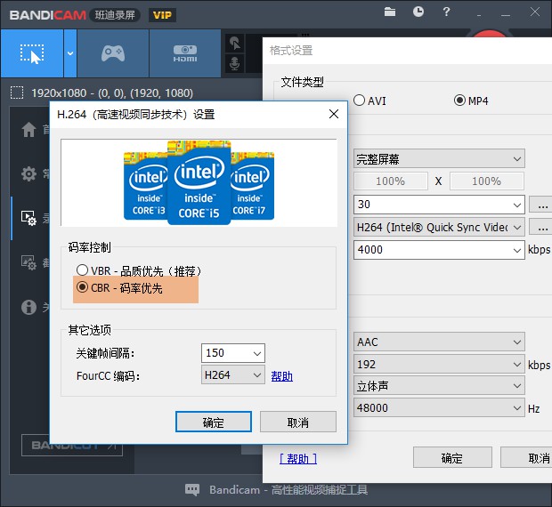Image resolution: width=552 pixels, height=507 pixels.
Task: Click the height percent field 100%
Action: 486,181
